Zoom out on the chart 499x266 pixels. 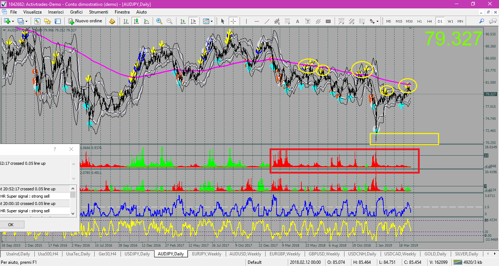[x=169, y=21]
